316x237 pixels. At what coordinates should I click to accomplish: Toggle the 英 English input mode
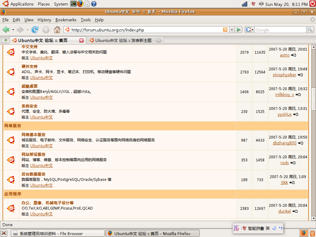coord(268,228)
